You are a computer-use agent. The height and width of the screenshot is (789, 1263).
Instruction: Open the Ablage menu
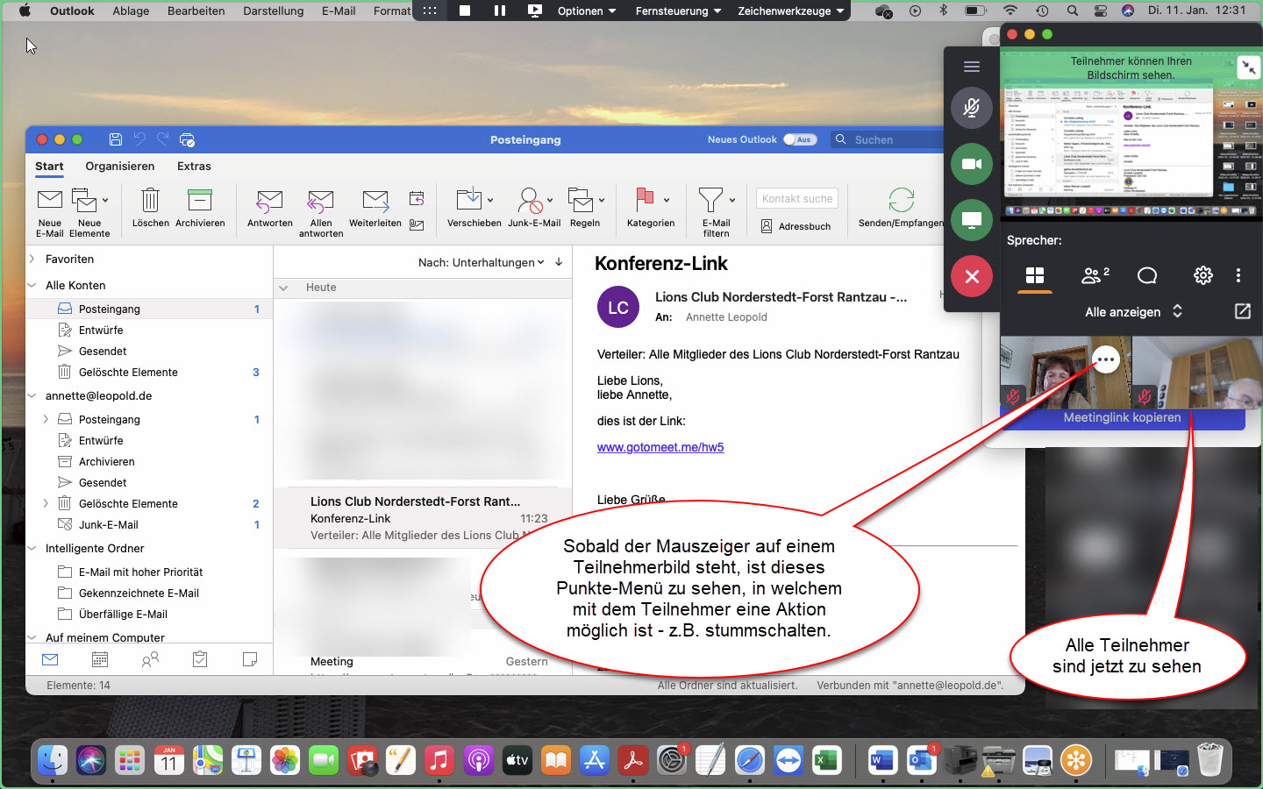(x=131, y=11)
